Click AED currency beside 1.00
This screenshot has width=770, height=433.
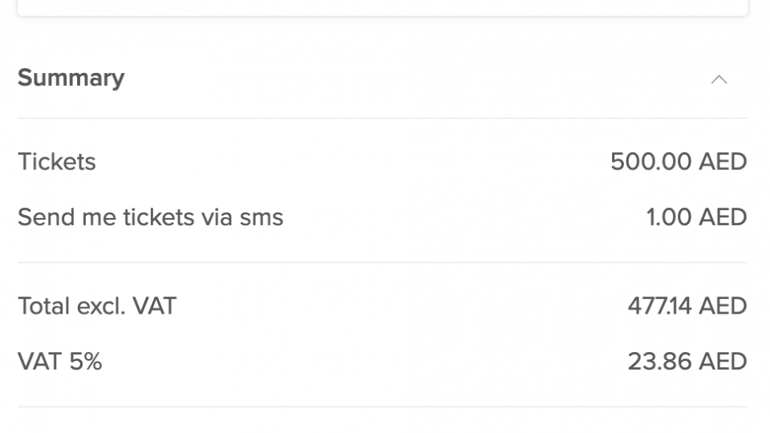(x=723, y=217)
